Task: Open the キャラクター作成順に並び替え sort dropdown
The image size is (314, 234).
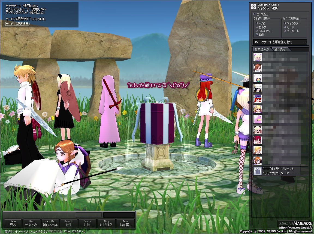Action: pyautogui.click(x=280, y=42)
